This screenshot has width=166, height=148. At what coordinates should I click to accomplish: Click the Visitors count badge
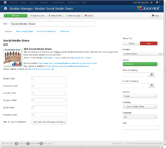(16, 144)
